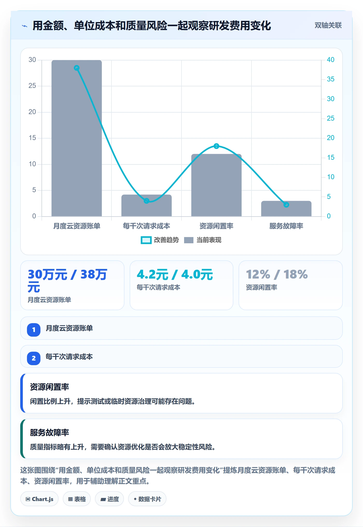Click the diamond icon in the 数据卡片 tag

[x=135, y=499]
